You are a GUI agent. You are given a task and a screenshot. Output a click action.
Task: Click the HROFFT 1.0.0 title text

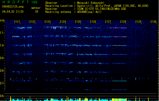pos(20,2)
